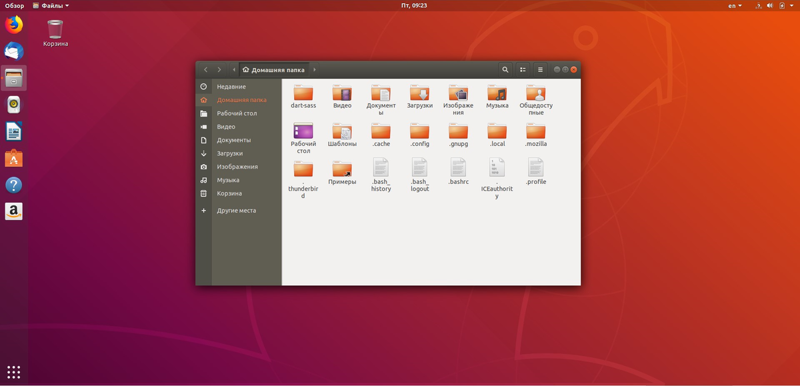Click the volume icon in top bar
The image size is (800, 386).
[771, 5]
